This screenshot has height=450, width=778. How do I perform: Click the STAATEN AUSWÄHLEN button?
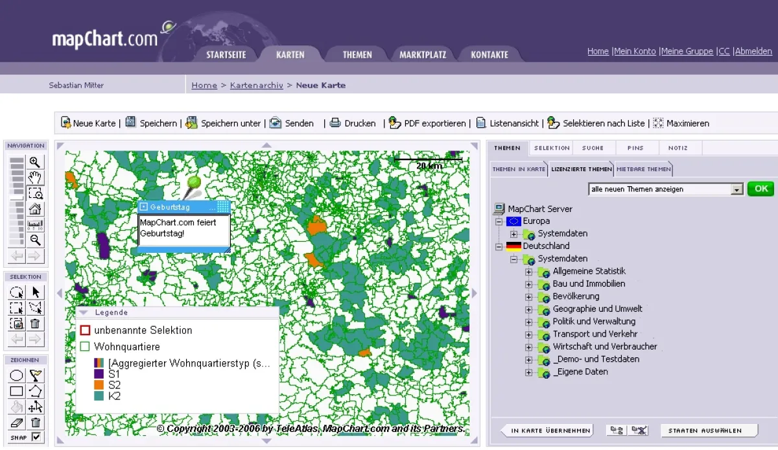click(x=707, y=430)
